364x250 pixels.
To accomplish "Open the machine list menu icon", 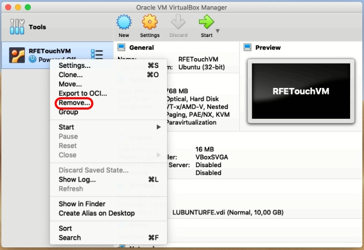I will [96, 54].
